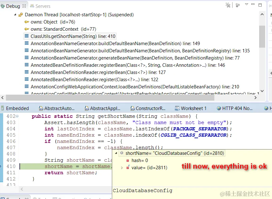Viewport: 272px width, 199px height.
Task: Click the Debug view scroll up arrow
Action: click(x=262, y=15)
